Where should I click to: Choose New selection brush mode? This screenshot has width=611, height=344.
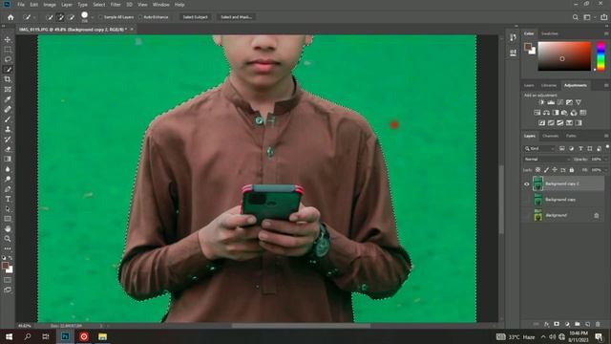coord(50,17)
